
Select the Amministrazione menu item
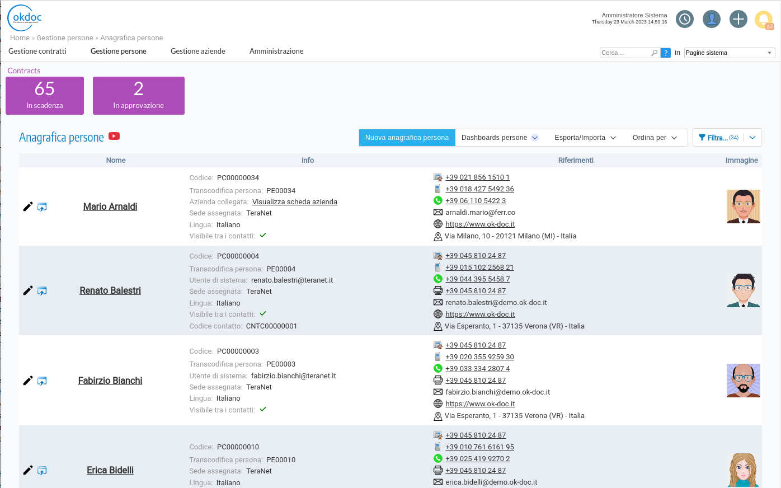(276, 51)
